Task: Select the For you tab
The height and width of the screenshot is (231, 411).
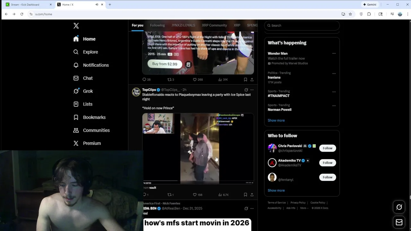Action: [x=137, y=25]
